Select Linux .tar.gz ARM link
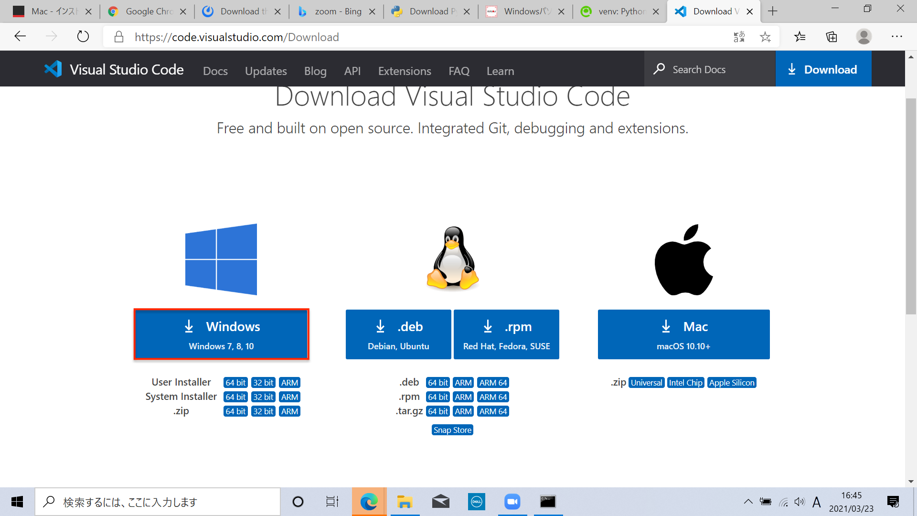Image resolution: width=917 pixels, height=516 pixels. pos(463,411)
